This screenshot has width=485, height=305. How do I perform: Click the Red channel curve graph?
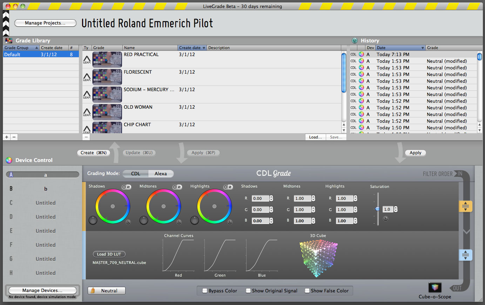pyautogui.click(x=178, y=255)
